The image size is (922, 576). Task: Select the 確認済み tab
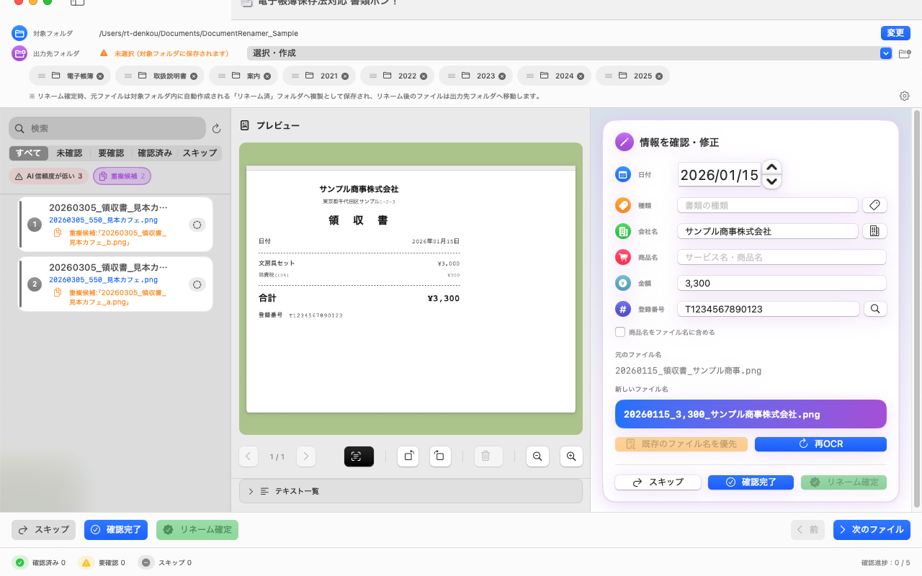point(155,153)
